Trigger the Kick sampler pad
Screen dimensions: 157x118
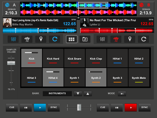coord(32,58)
